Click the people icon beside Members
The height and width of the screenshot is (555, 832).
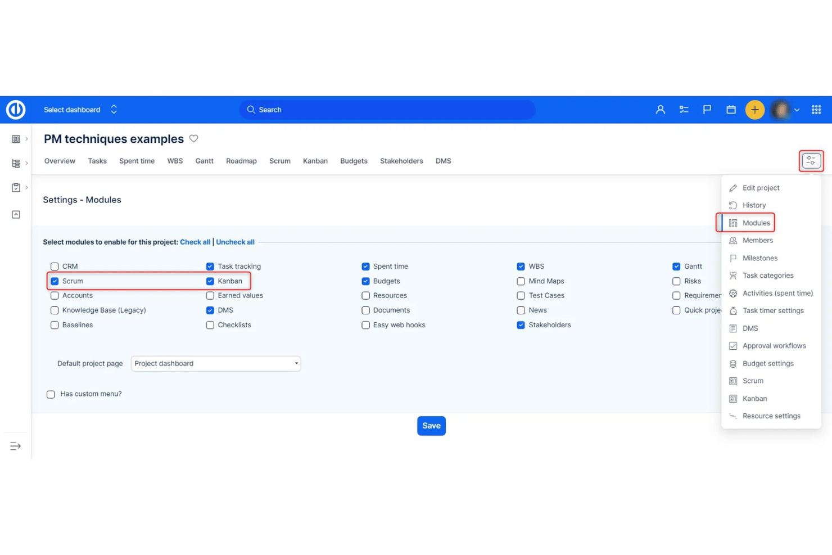733,240
